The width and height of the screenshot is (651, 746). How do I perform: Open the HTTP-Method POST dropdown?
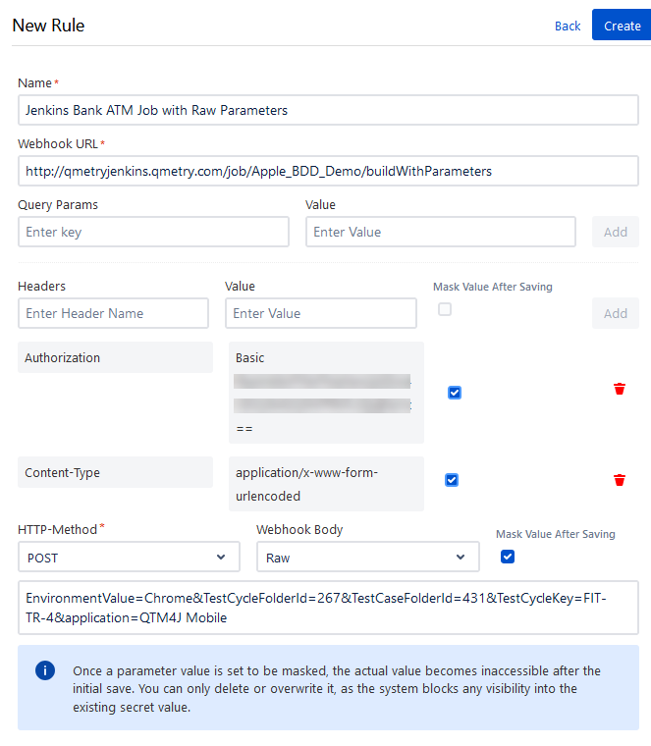point(129,557)
